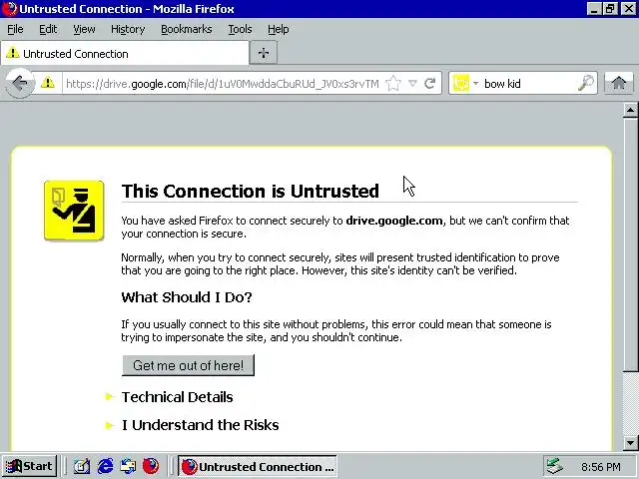Click the Back arrow navigation button

point(19,84)
